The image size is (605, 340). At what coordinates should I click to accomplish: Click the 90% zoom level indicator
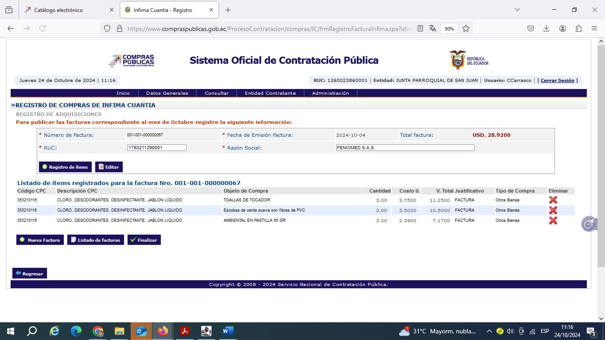(x=449, y=28)
